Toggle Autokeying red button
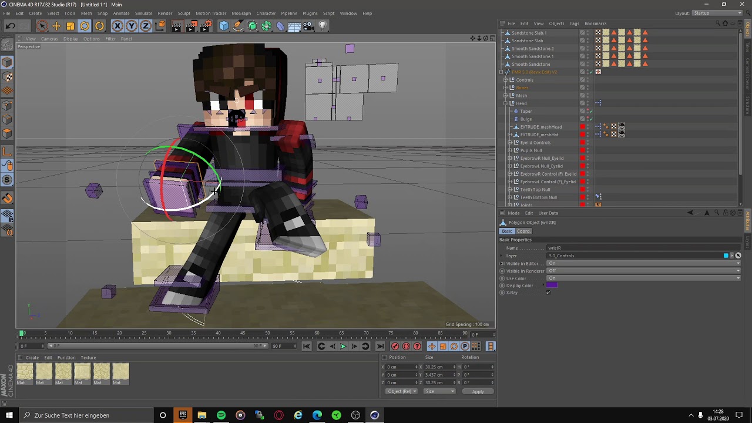 (x=406, y=347)
